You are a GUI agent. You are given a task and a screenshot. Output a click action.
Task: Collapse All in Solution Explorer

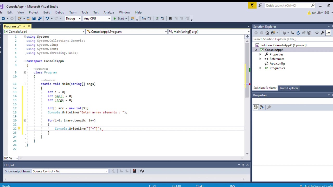pos(304,33)
